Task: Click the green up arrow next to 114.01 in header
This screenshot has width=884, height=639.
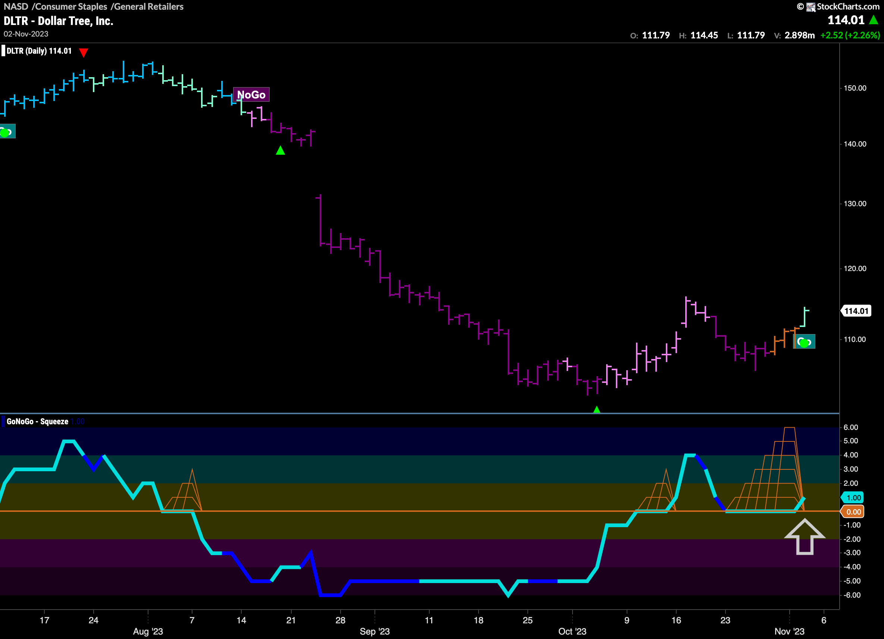Action: (x=874, y=20)
